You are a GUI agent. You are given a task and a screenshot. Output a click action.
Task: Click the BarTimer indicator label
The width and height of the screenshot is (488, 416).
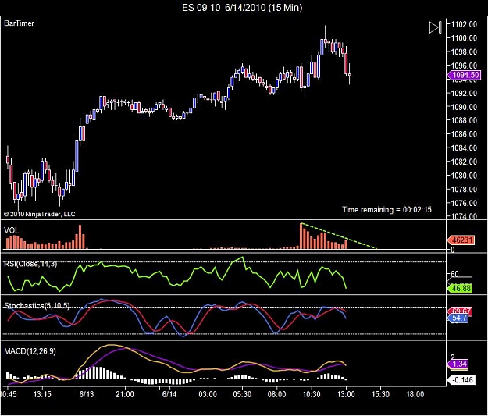pos(19,23)
